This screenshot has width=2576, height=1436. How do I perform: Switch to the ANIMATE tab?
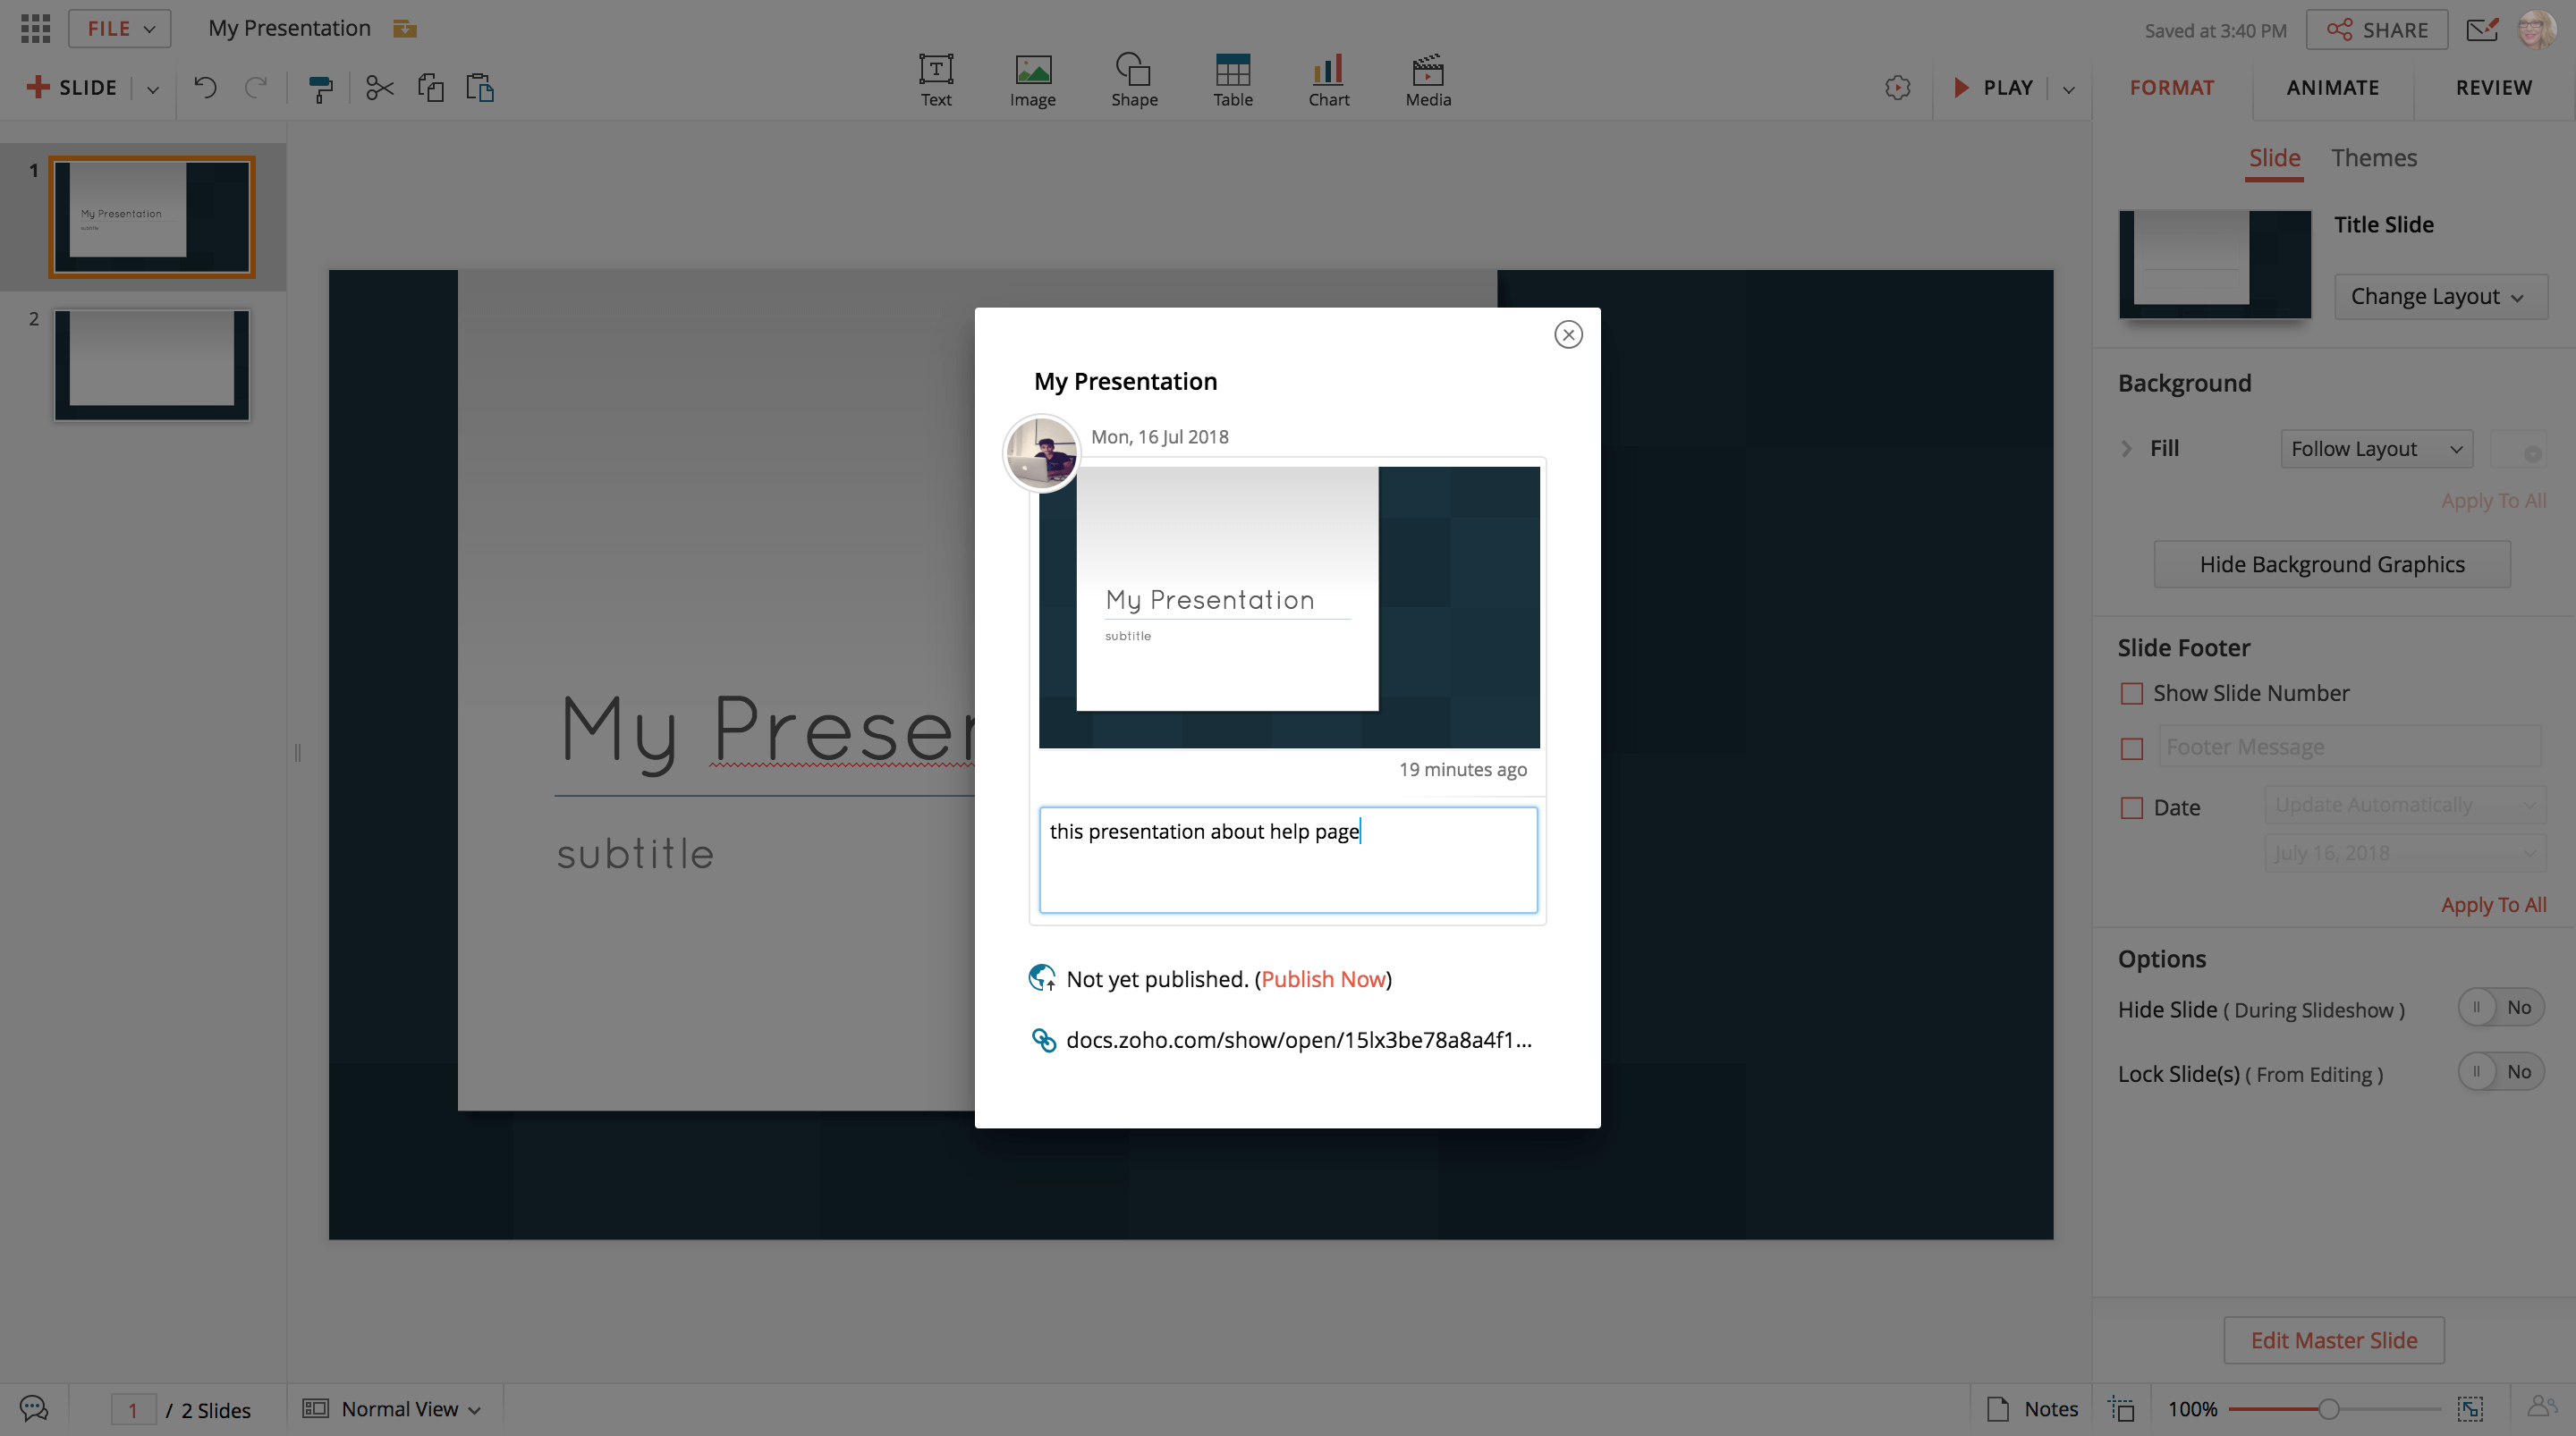[2332, 87]
